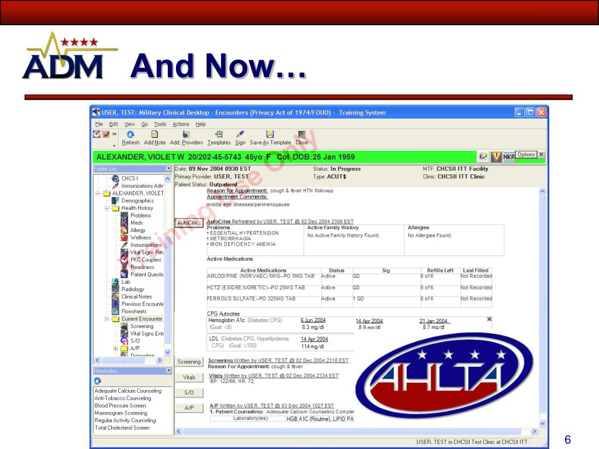Select the Blood Pressure Screen reminder
The width and height of the screenshot is (599, 449).
tap(120, 406)
